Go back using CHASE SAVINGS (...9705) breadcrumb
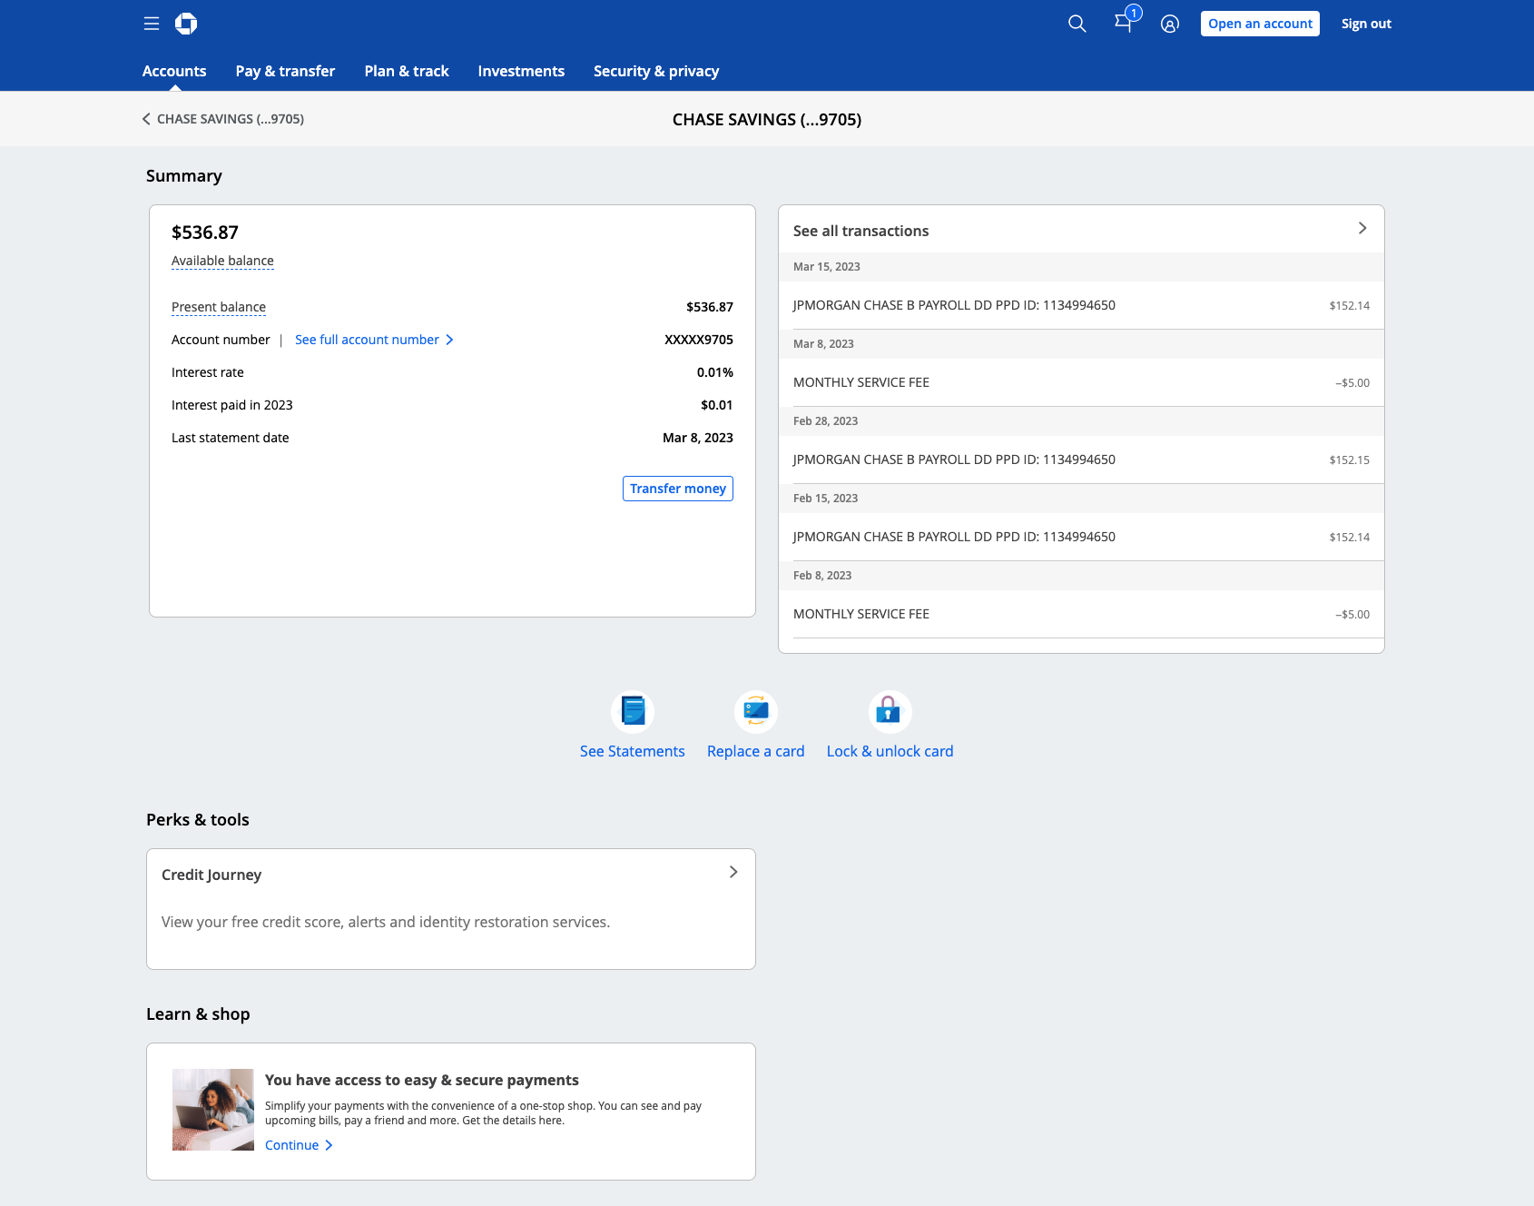This screenshot has width=1534, height=1206. (223, 119)
